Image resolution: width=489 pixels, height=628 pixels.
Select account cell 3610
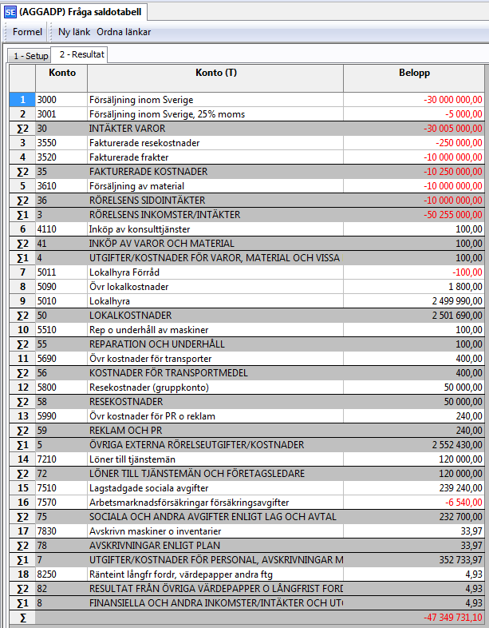(x=61, y=186)
